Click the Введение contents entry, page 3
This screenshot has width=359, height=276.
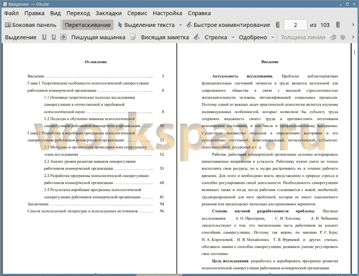pyautogui.click(x=96, y=76)
